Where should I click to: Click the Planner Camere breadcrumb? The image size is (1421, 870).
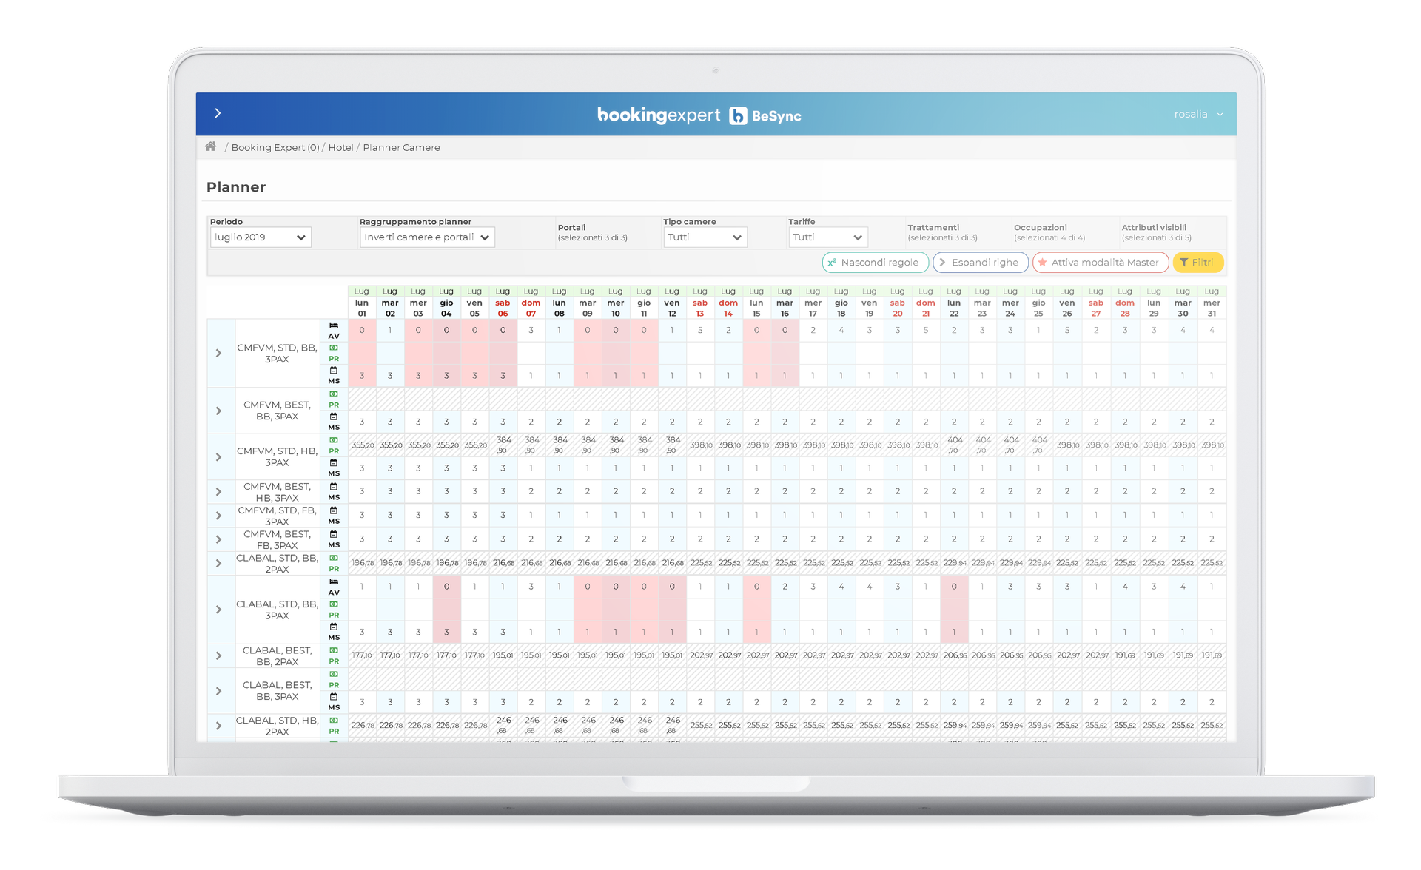[x=401, y=147]
